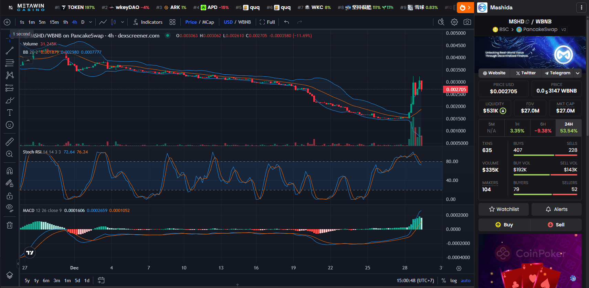Show the 1H price change stats
589x288 pixels.
517,128
